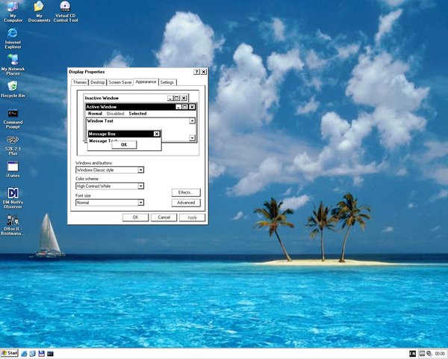Close the Display Properties dialog
The height and width of the screenshot is (359, 448).
[x=203, y=72]
